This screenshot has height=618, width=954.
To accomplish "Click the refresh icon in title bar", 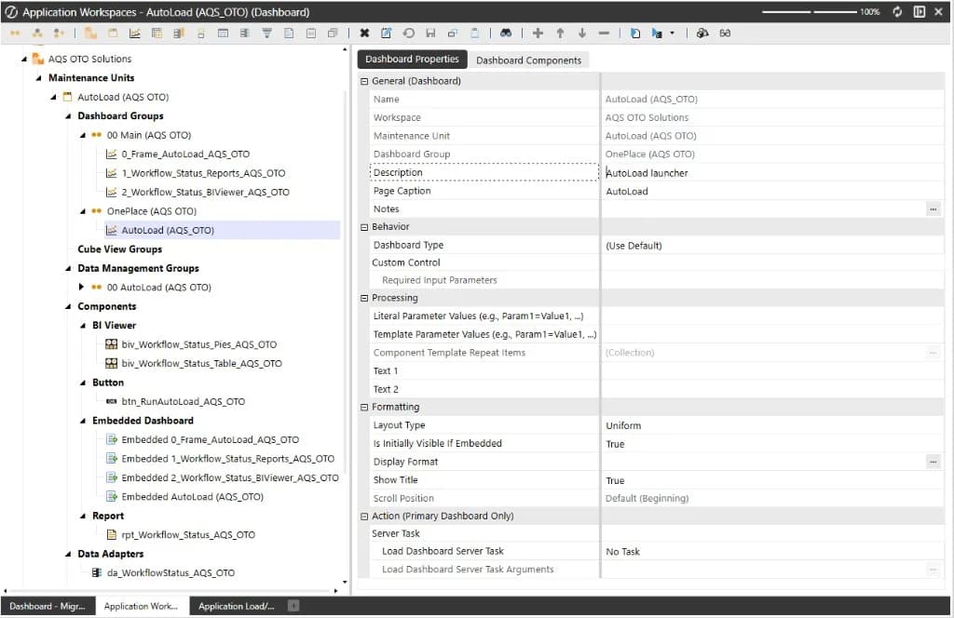I will pyautogui.click(x=897, y=11).
